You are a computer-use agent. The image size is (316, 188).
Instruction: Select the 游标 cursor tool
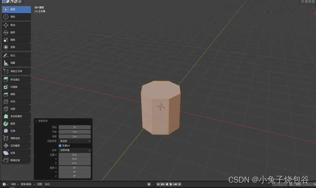[x=16, y=17]
